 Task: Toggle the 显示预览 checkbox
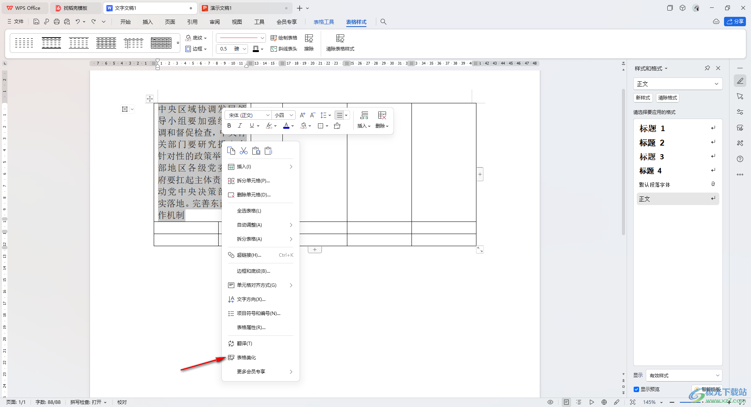(x=638, y=389)
